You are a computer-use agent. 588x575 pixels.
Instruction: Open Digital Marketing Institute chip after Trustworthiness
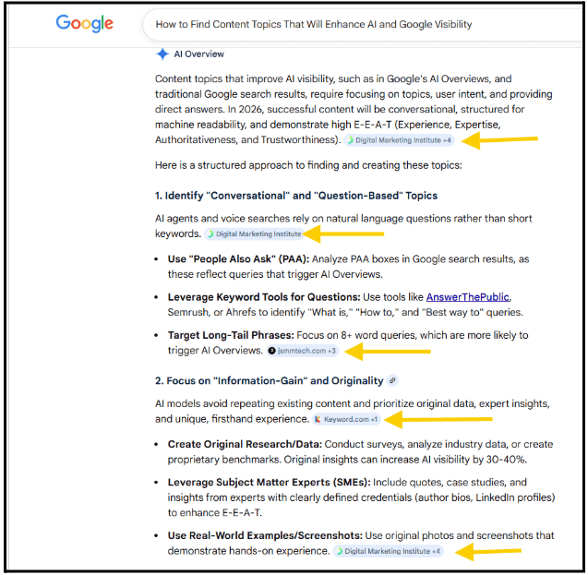[x=399, y=140]
